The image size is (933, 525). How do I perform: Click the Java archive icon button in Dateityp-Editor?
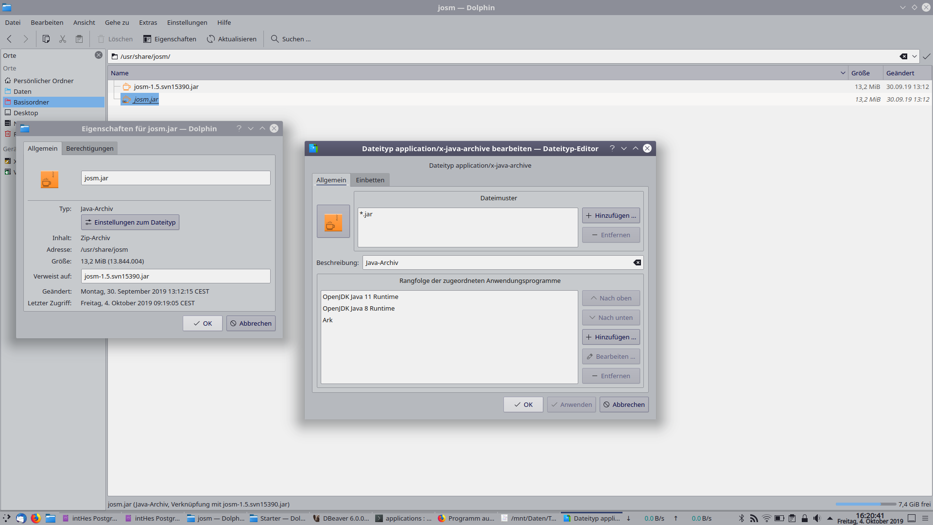[333, 221]
